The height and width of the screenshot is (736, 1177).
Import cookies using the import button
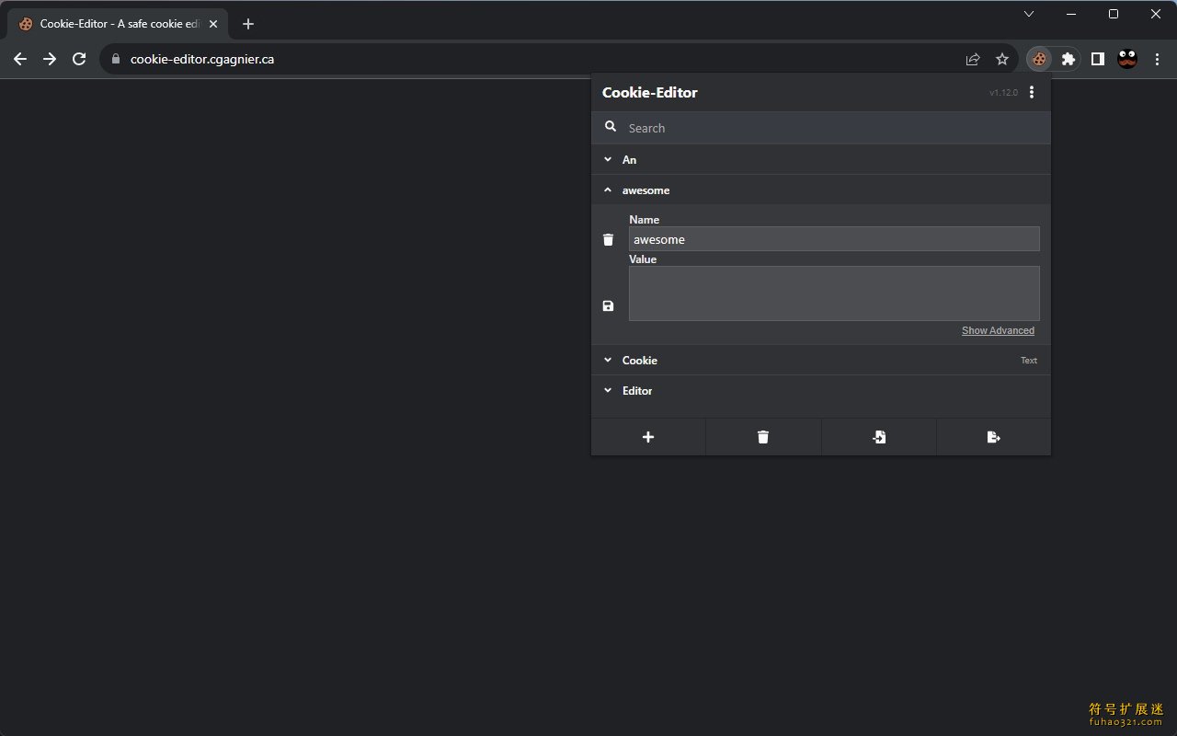879,437
